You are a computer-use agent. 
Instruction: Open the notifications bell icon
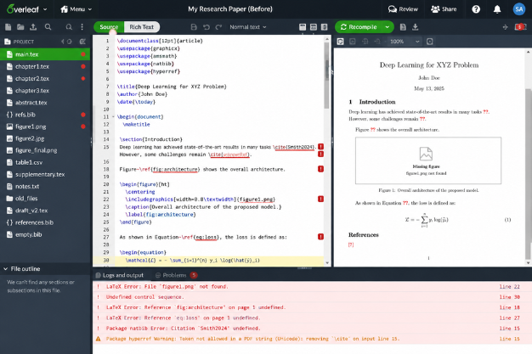tap(497, 9)
